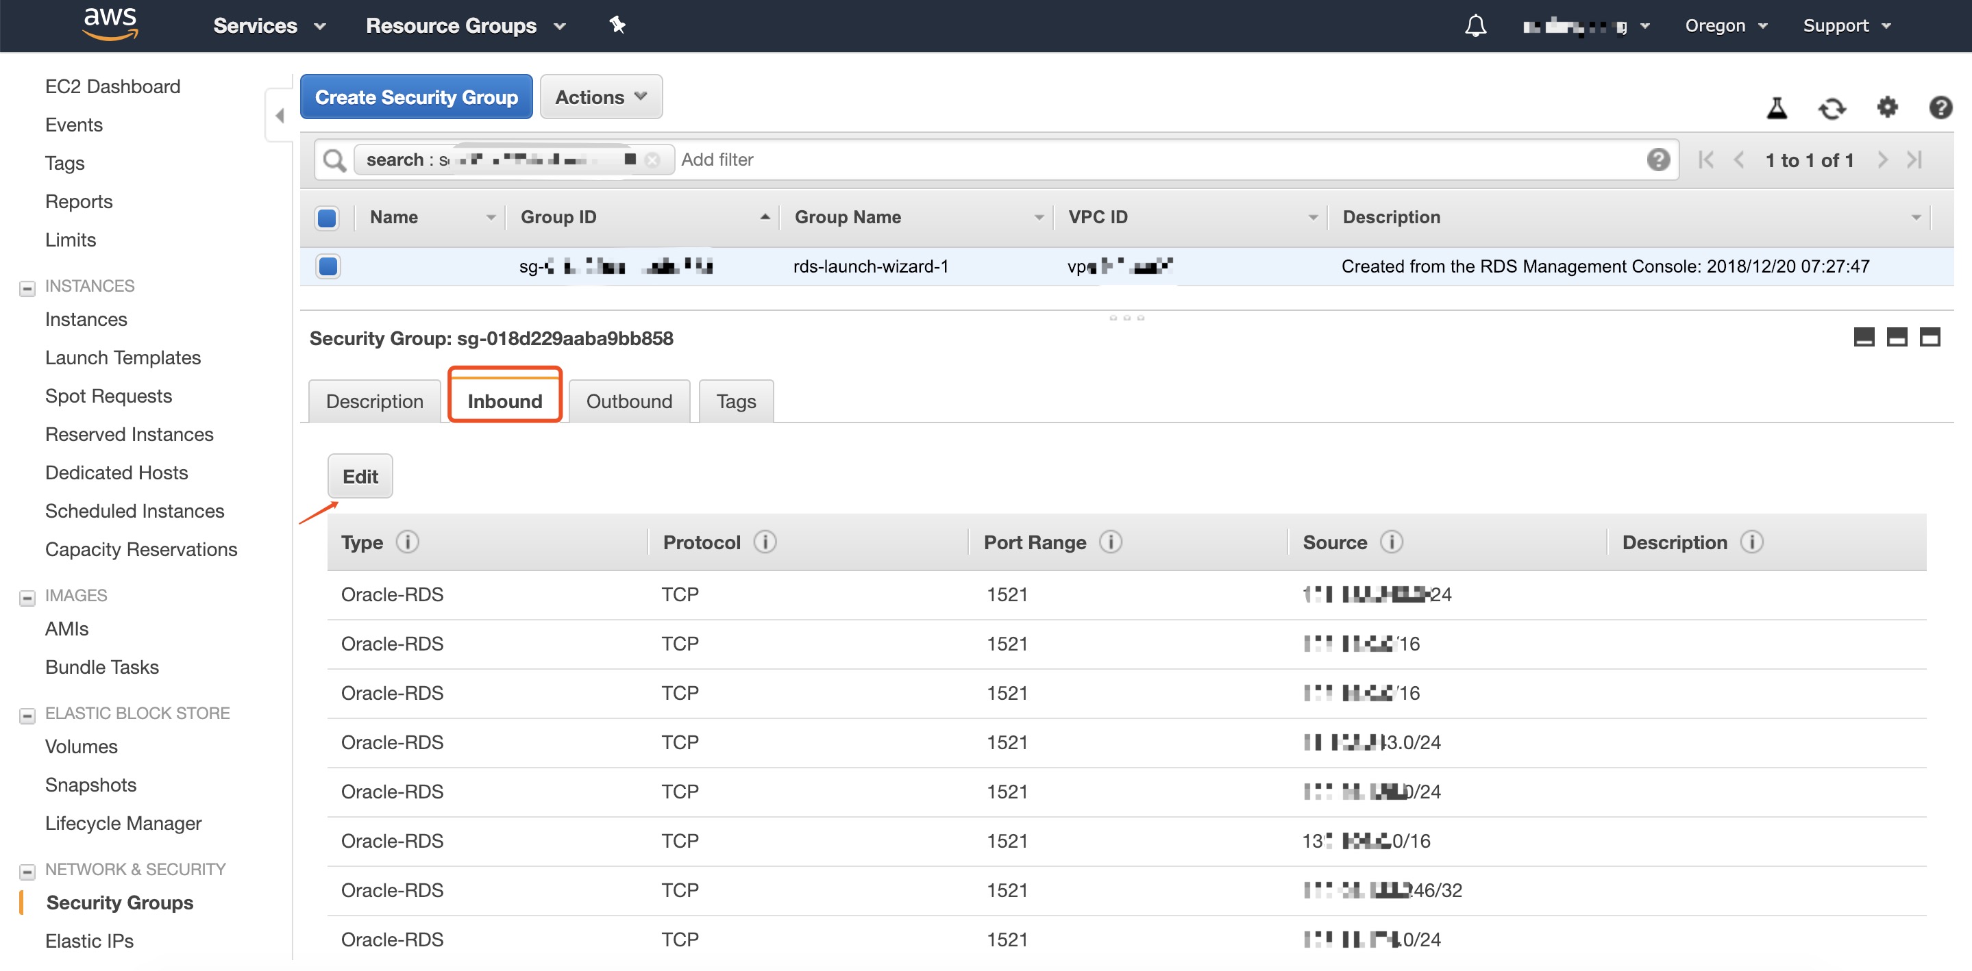The width and height of the screenshot is (1972, 971).
Task: Click info icon next to rules Description column
Action: pos(1751,542)
